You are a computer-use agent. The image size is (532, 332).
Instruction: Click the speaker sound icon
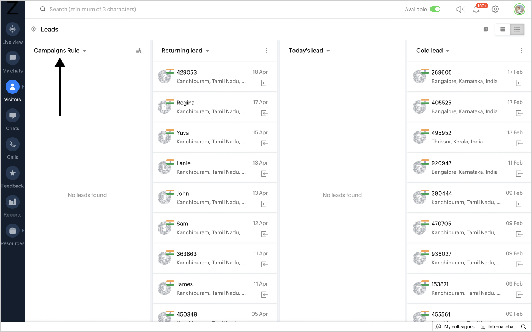coord(459,9)
